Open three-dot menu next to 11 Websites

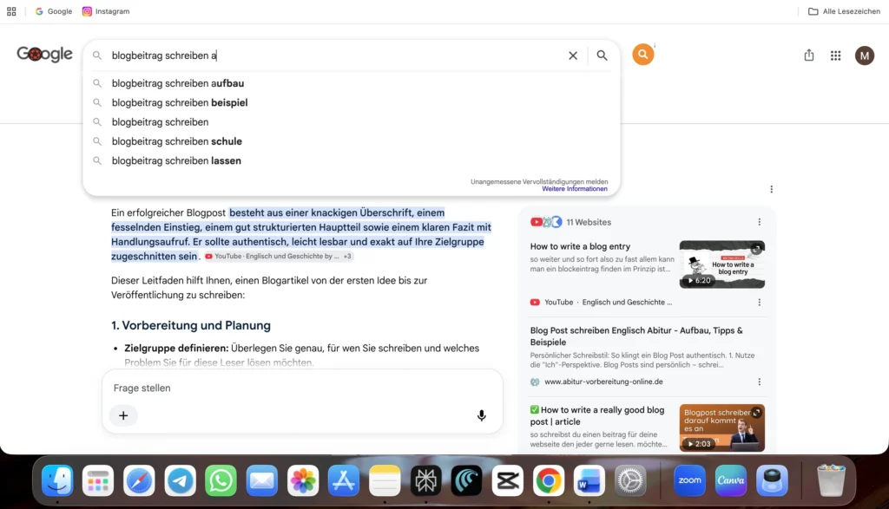[759, 222]
